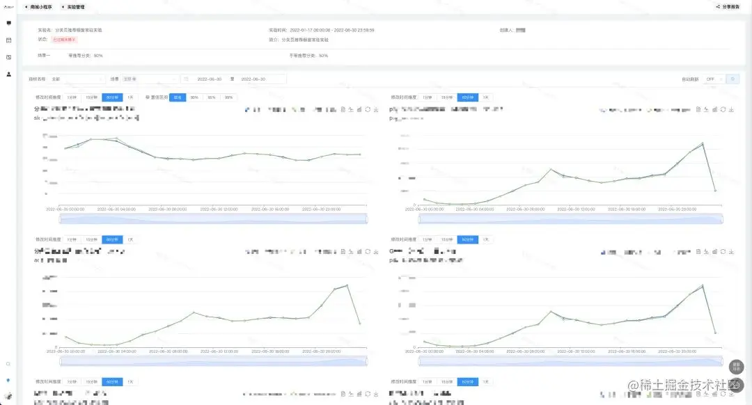Screen dimensions: 752x405
Task: Click the user profile icon in left sidebar
Action: tap(9, 74)
